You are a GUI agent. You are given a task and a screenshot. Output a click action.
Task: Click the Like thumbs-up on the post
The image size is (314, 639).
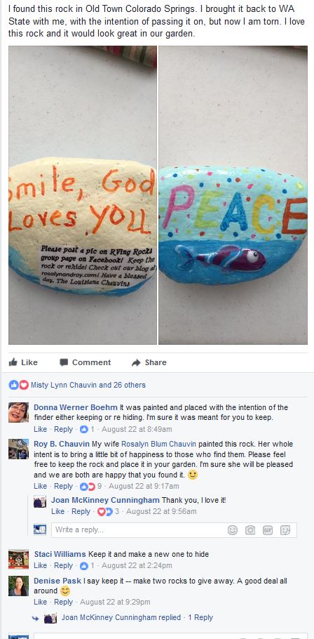pyautogui.click(x=23, y=362)
